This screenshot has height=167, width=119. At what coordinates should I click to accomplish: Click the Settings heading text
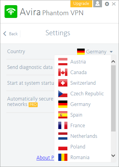[x=58, y=33]
